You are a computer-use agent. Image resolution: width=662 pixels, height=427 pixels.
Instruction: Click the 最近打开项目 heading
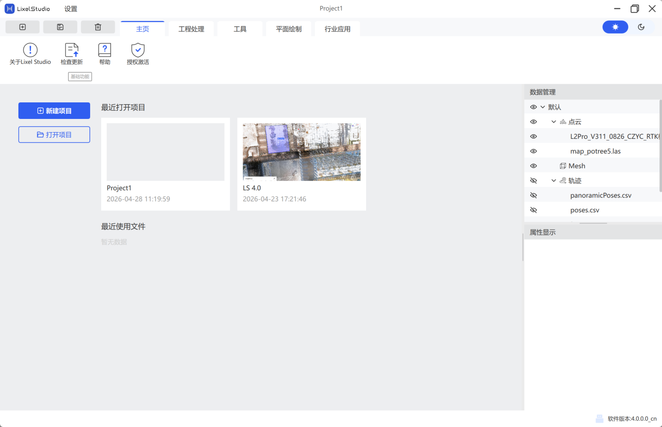[123, 107]
